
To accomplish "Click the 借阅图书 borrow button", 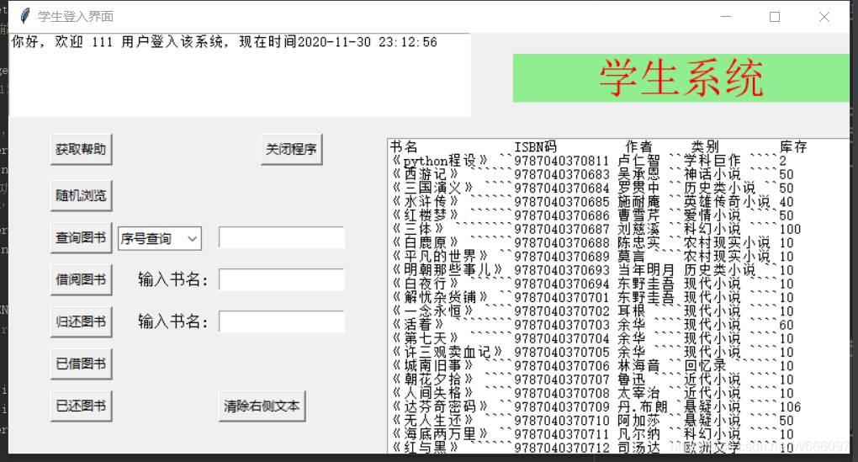I will (x=81, y=279).
